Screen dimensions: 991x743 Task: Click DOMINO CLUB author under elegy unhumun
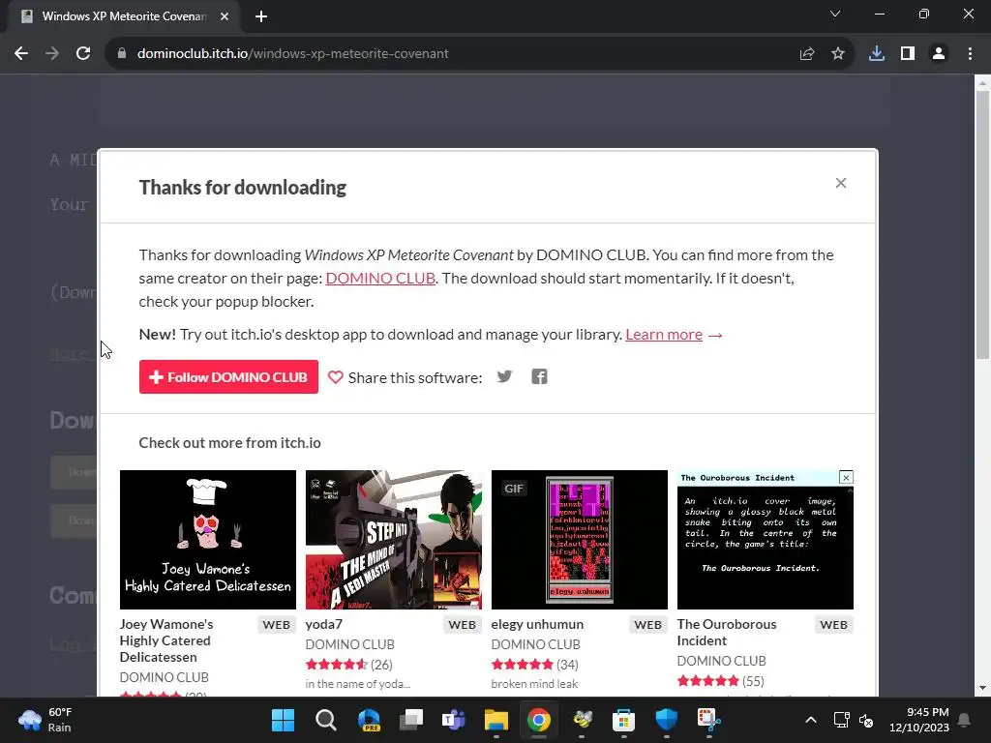pyautogui.click(x=535, y=644)
